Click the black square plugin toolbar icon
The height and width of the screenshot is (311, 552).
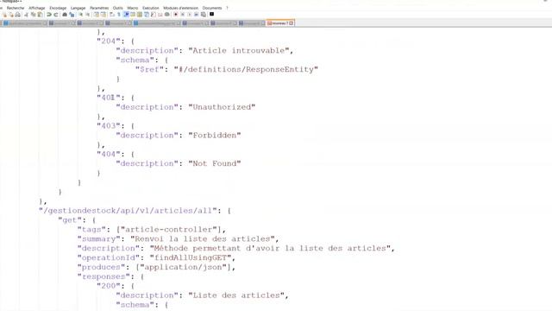[x=211, y=14]
